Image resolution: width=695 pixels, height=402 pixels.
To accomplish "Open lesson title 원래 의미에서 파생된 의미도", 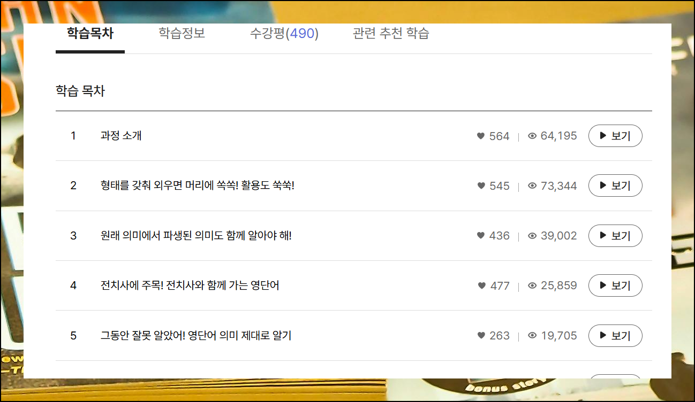I will point(196,236).
